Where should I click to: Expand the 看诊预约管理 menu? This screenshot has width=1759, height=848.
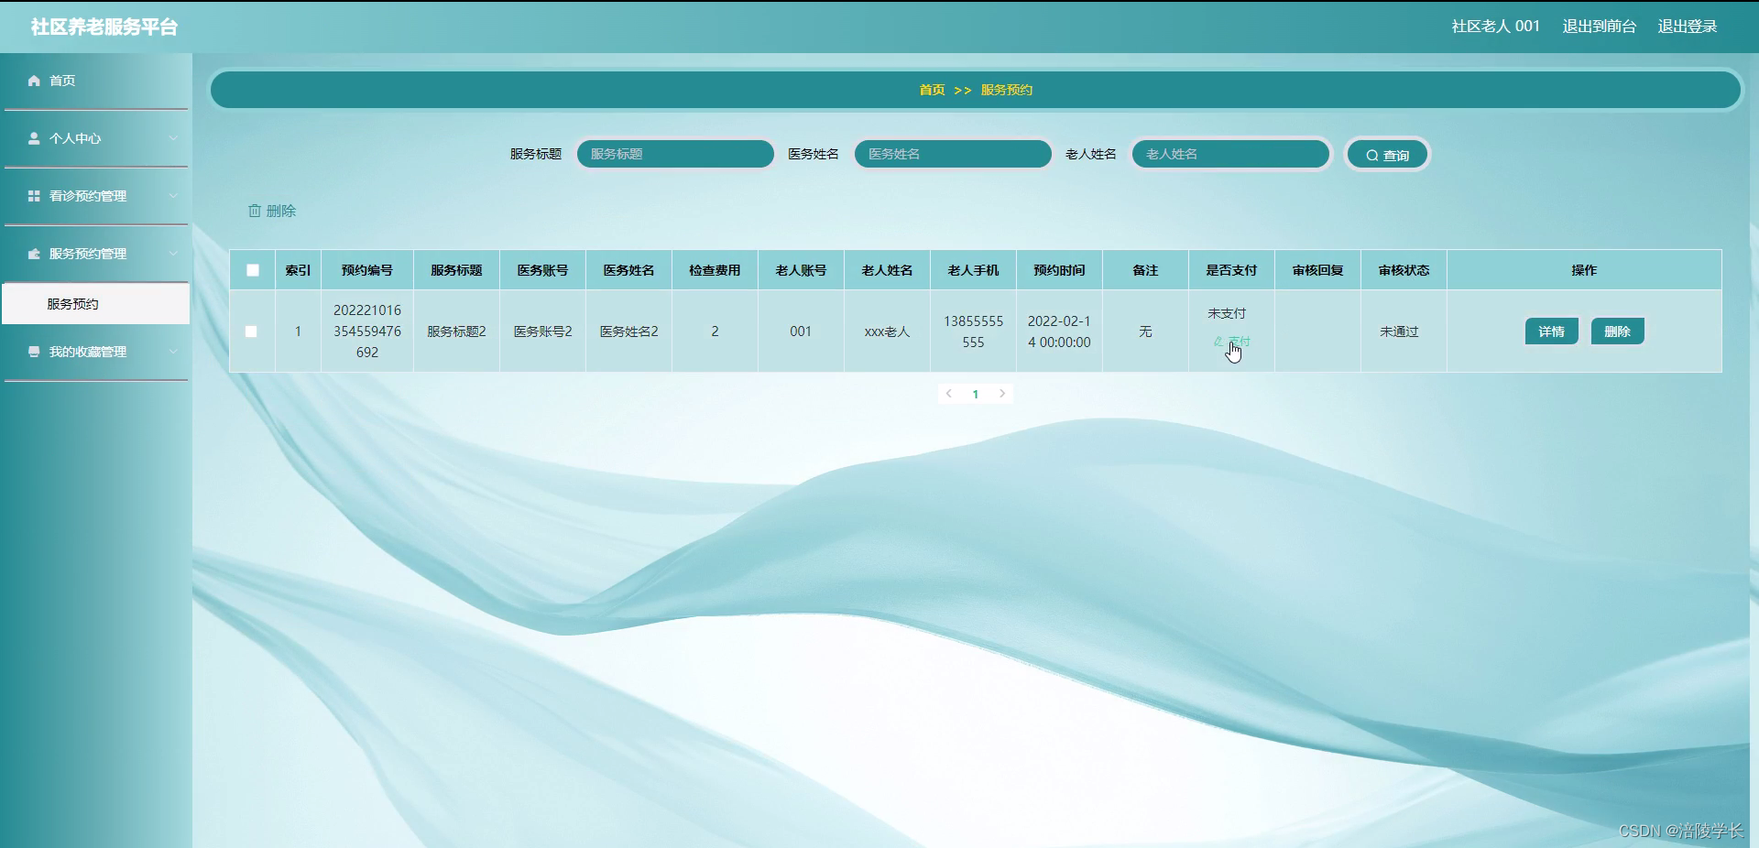174,196
